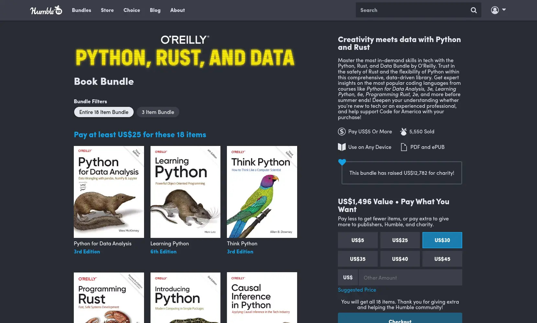Screen dimensions: 537x323
Task: Expand the account dropdown arrow
Action: [504, 10]
